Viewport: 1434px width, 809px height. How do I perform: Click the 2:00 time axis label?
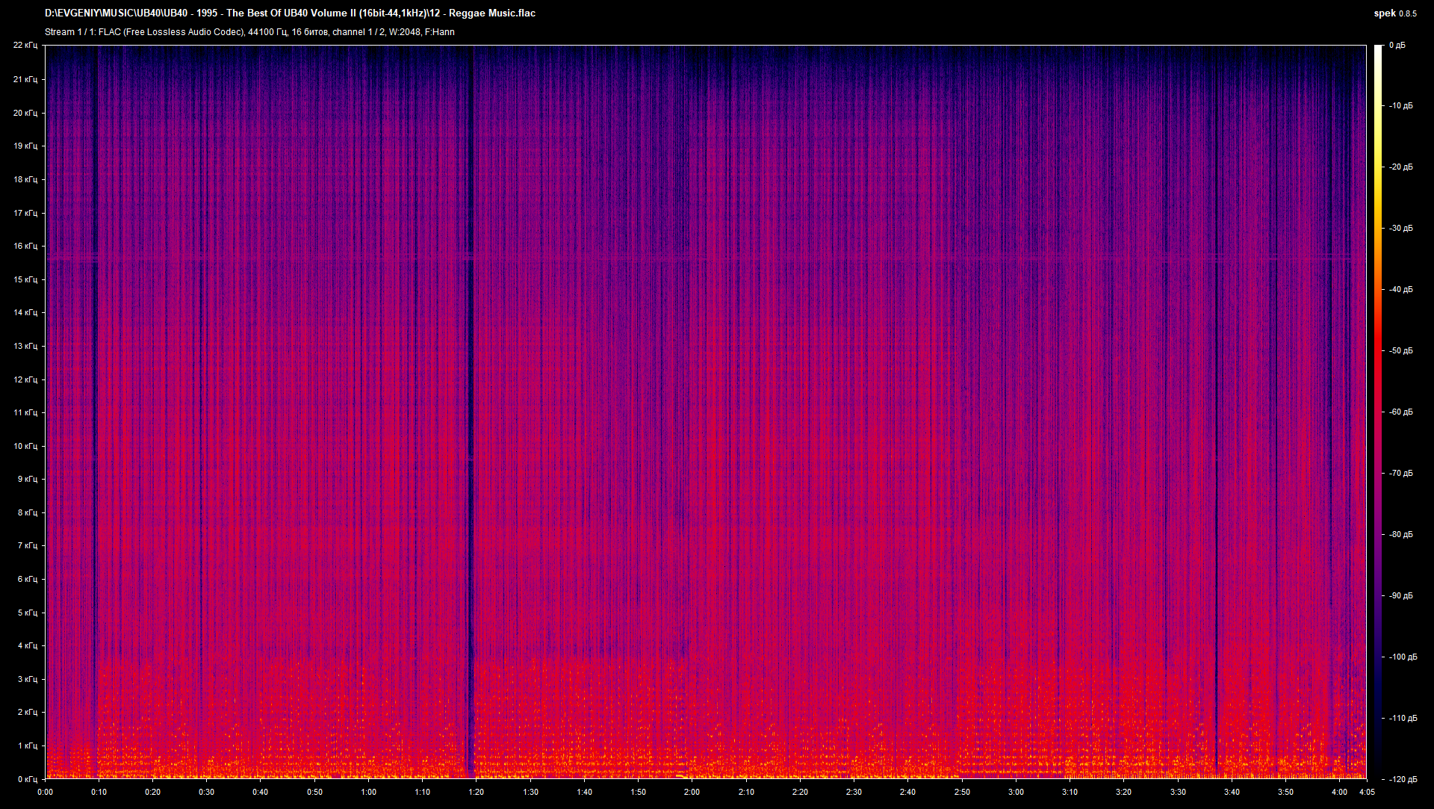click(x=692, y=792)
